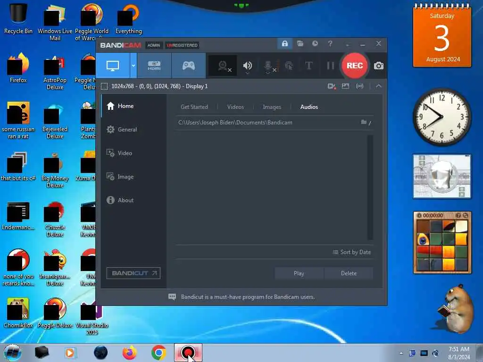Open the Video settings section

tap(133, 153)
